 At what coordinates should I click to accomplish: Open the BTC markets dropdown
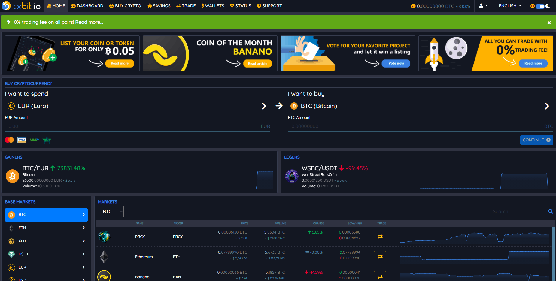click(111, 212)
